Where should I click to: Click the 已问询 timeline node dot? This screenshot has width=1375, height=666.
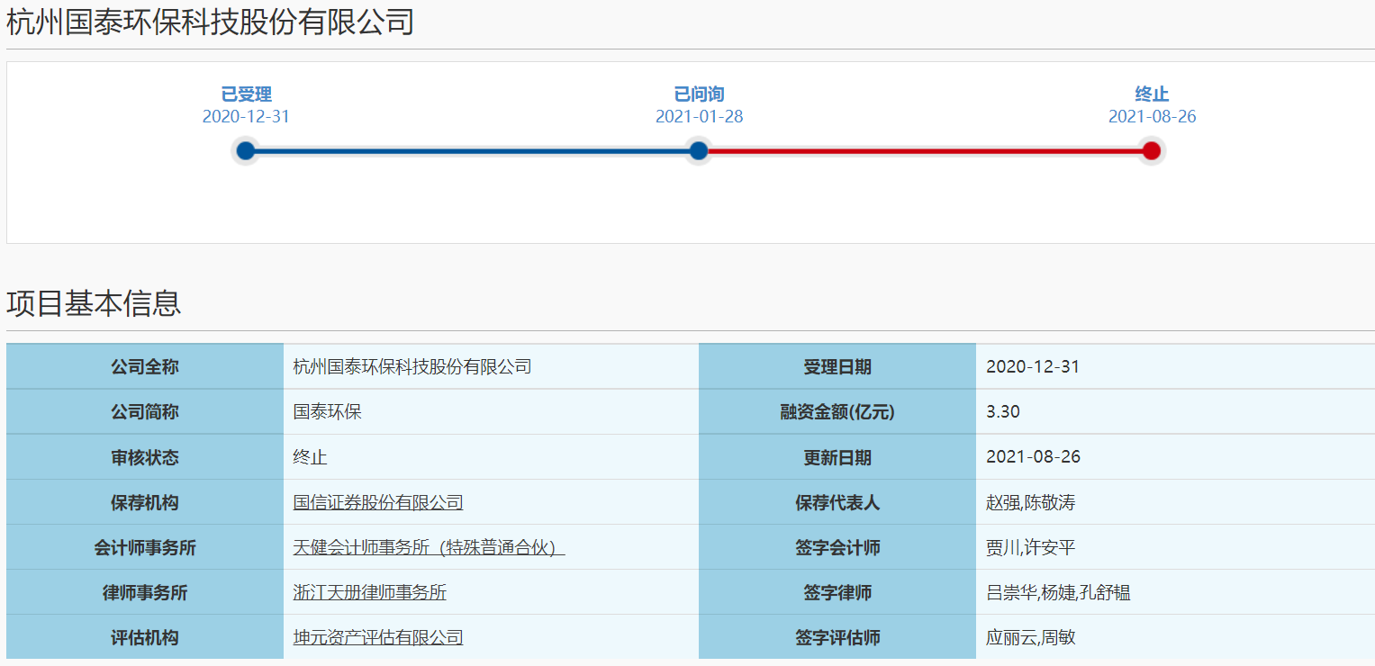pos(698,150)
